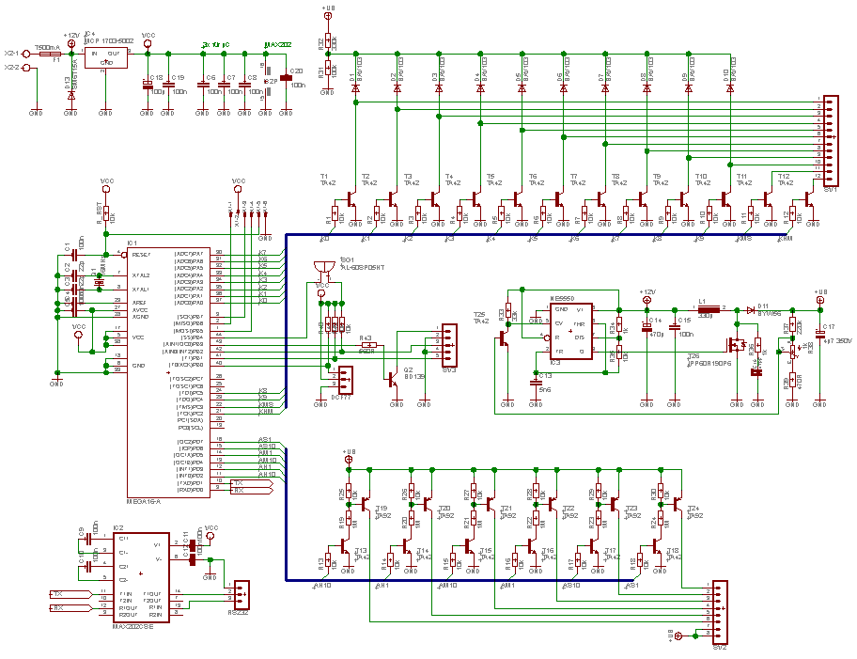
Task: Select the R_RST 10k reset resistor
Action: [106, 212]
